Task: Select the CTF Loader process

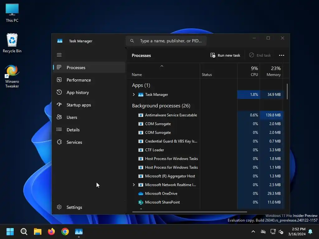Action: click(x=206, y=150)
